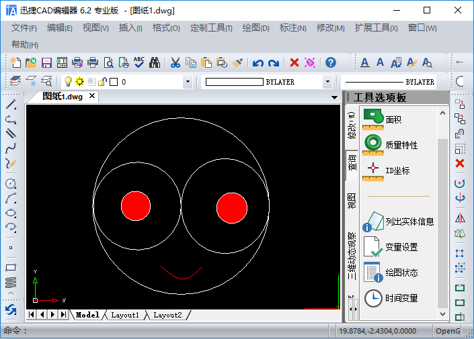Click the 变量设置 tool

tap(391, 247)
